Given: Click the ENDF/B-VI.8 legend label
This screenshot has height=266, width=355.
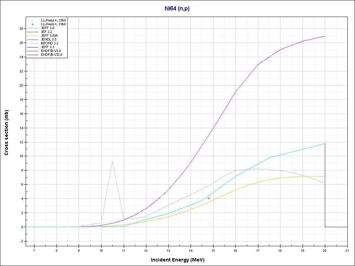Looking at the screenshot, I should pos(51,51).
